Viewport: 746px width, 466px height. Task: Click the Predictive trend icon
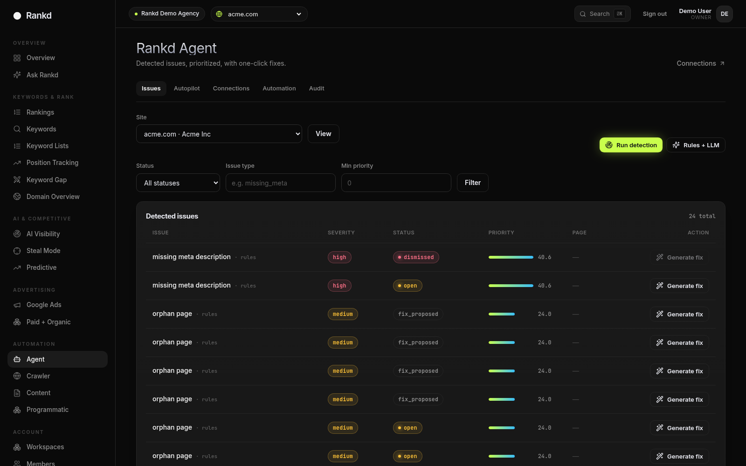17,267
